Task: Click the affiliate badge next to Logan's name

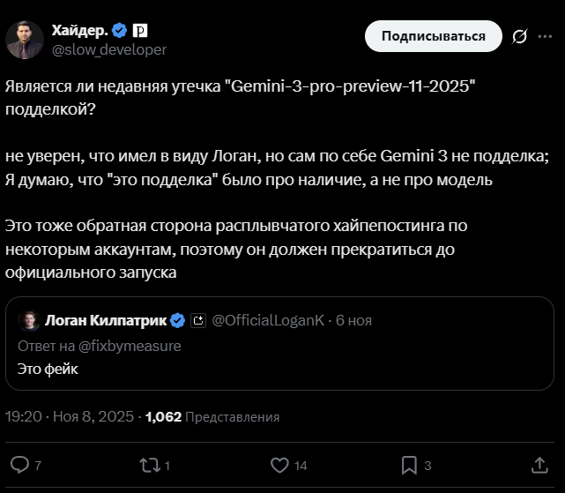Action: coord(197,320)
